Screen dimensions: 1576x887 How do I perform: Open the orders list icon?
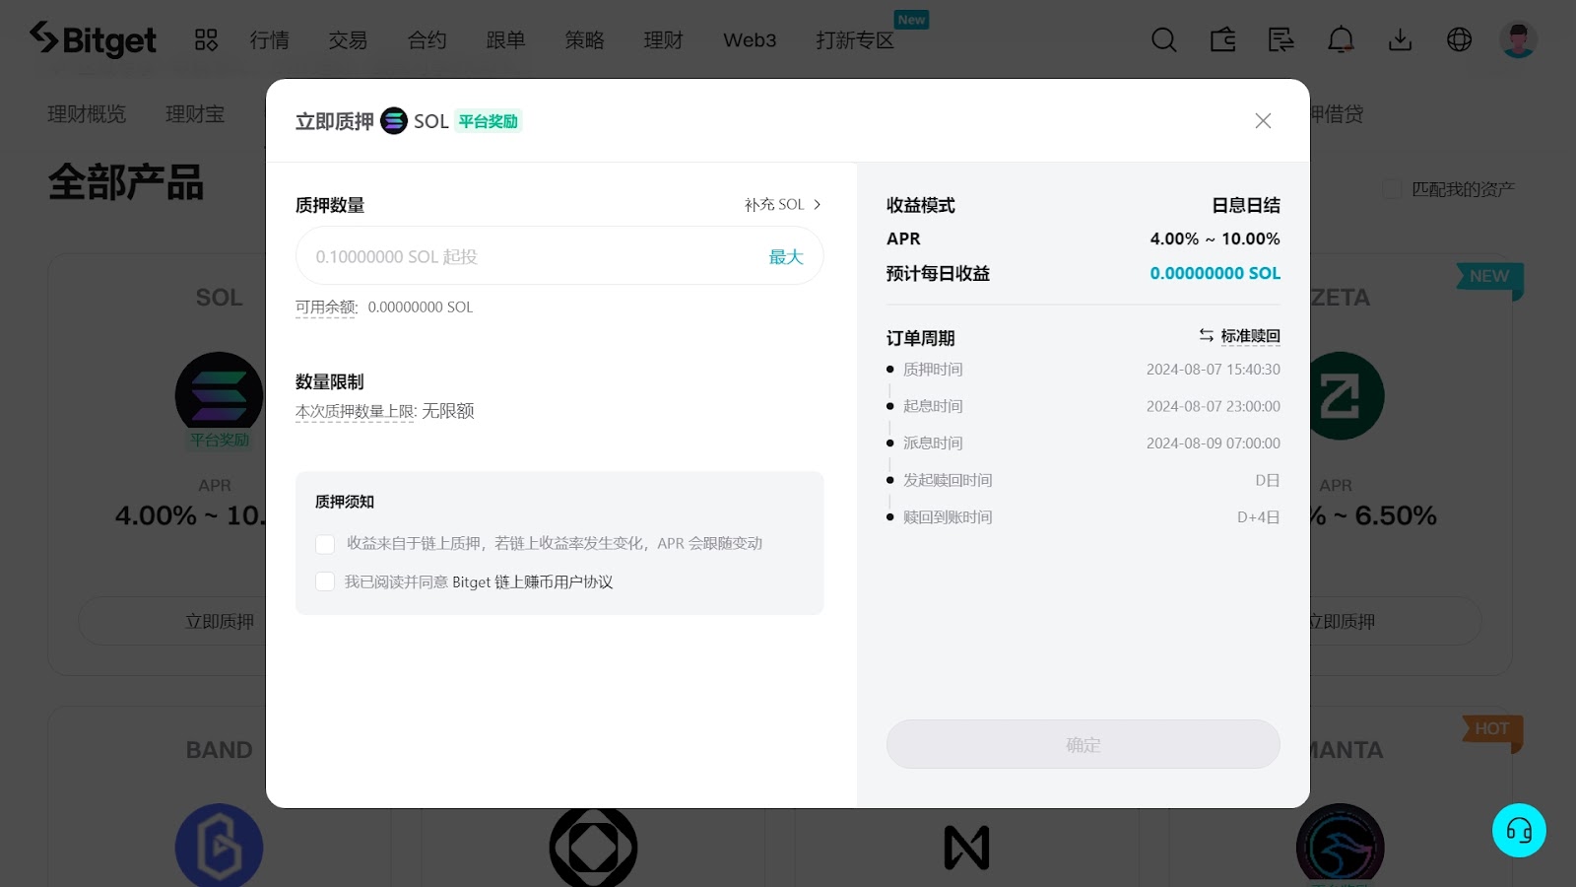1281,39
